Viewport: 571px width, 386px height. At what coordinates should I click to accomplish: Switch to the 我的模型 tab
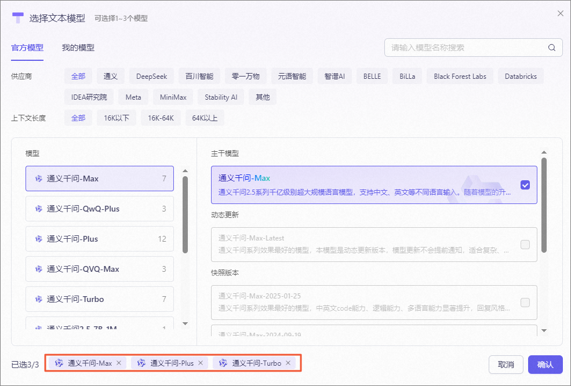[78, 48]
